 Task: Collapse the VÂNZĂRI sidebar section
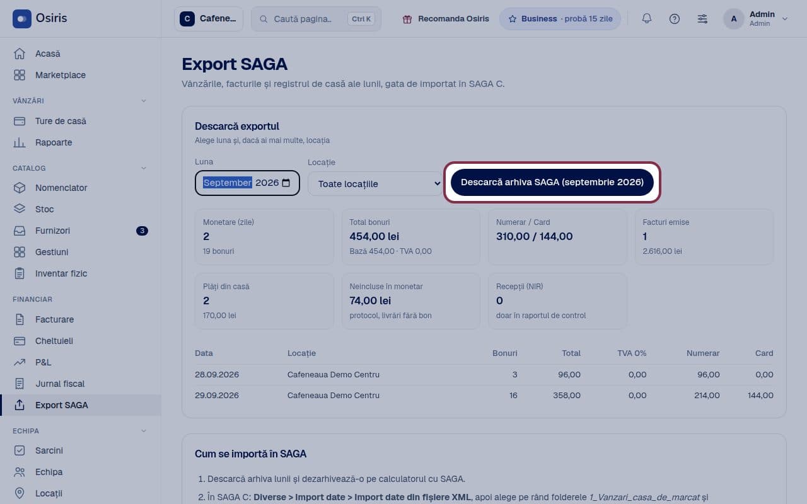[143, 101]
